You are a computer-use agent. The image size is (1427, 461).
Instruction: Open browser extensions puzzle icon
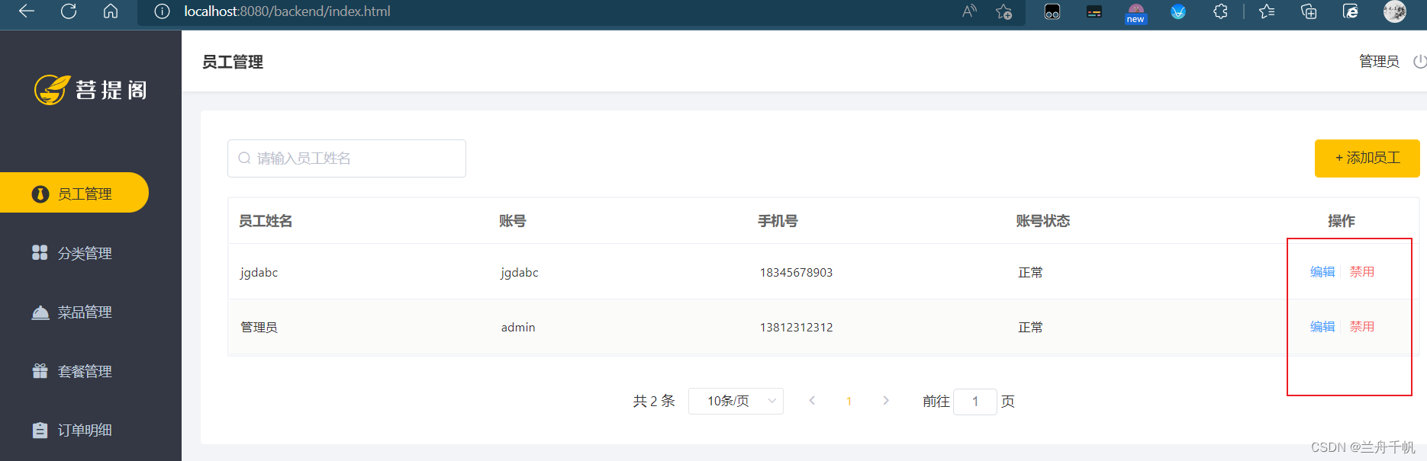pos(1220,11)
